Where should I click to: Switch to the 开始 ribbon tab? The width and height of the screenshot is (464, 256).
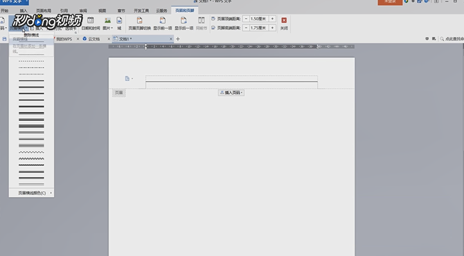(x=4, y=11)
